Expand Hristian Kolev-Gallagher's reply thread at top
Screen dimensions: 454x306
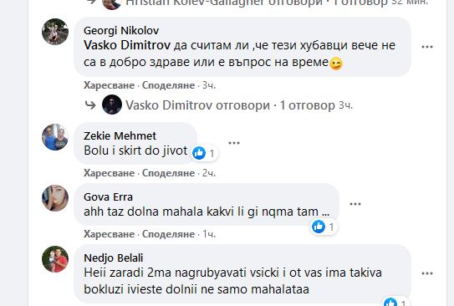pyautogui.click(x=256, y=3)
